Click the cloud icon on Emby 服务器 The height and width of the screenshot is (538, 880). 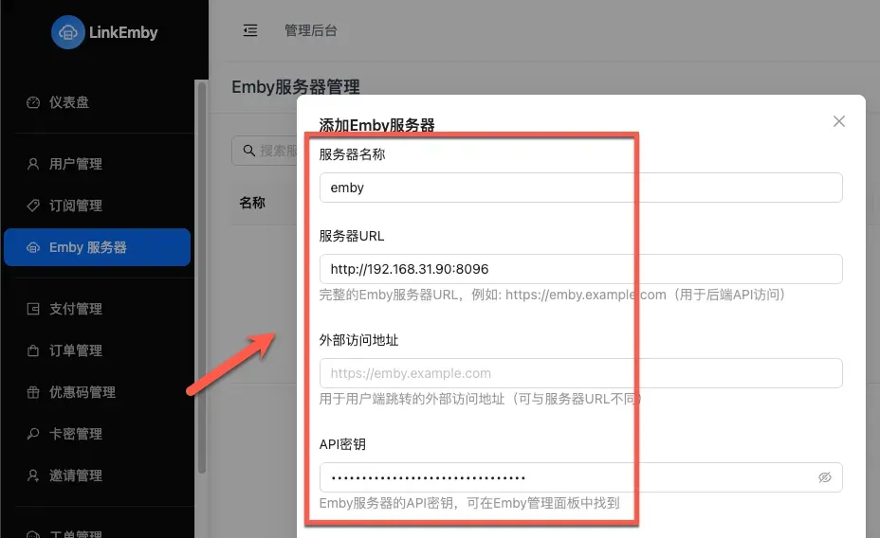pyautogui.click(x=33, y=247)
